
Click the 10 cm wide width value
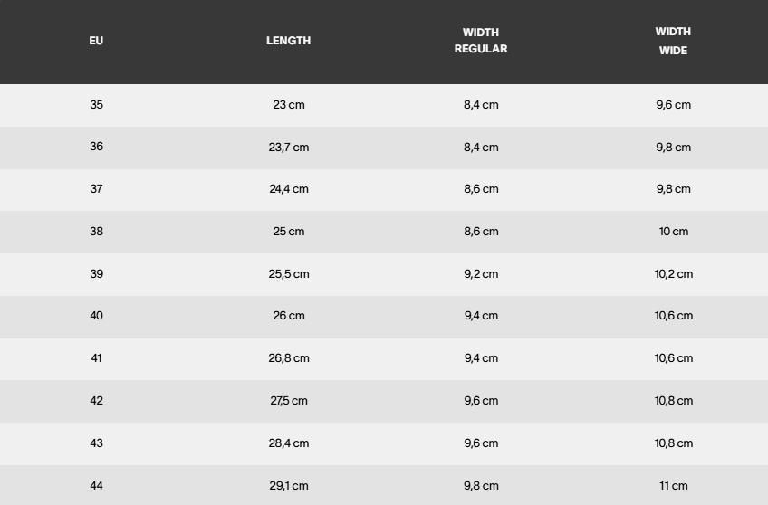point(674,232)
